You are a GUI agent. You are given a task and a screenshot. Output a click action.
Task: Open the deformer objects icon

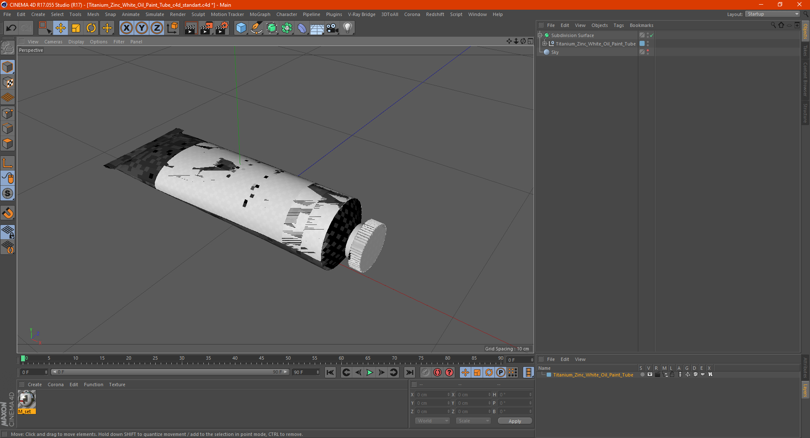pos(302,28)
